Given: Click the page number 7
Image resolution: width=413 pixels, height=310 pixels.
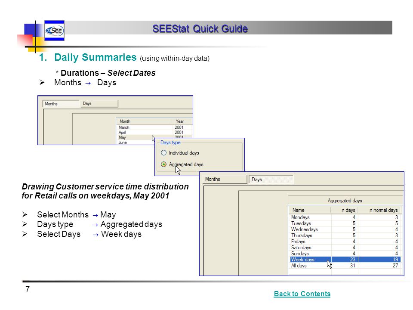Looking at the screenshot, I should pyautogui.click(x=28, y=289).
